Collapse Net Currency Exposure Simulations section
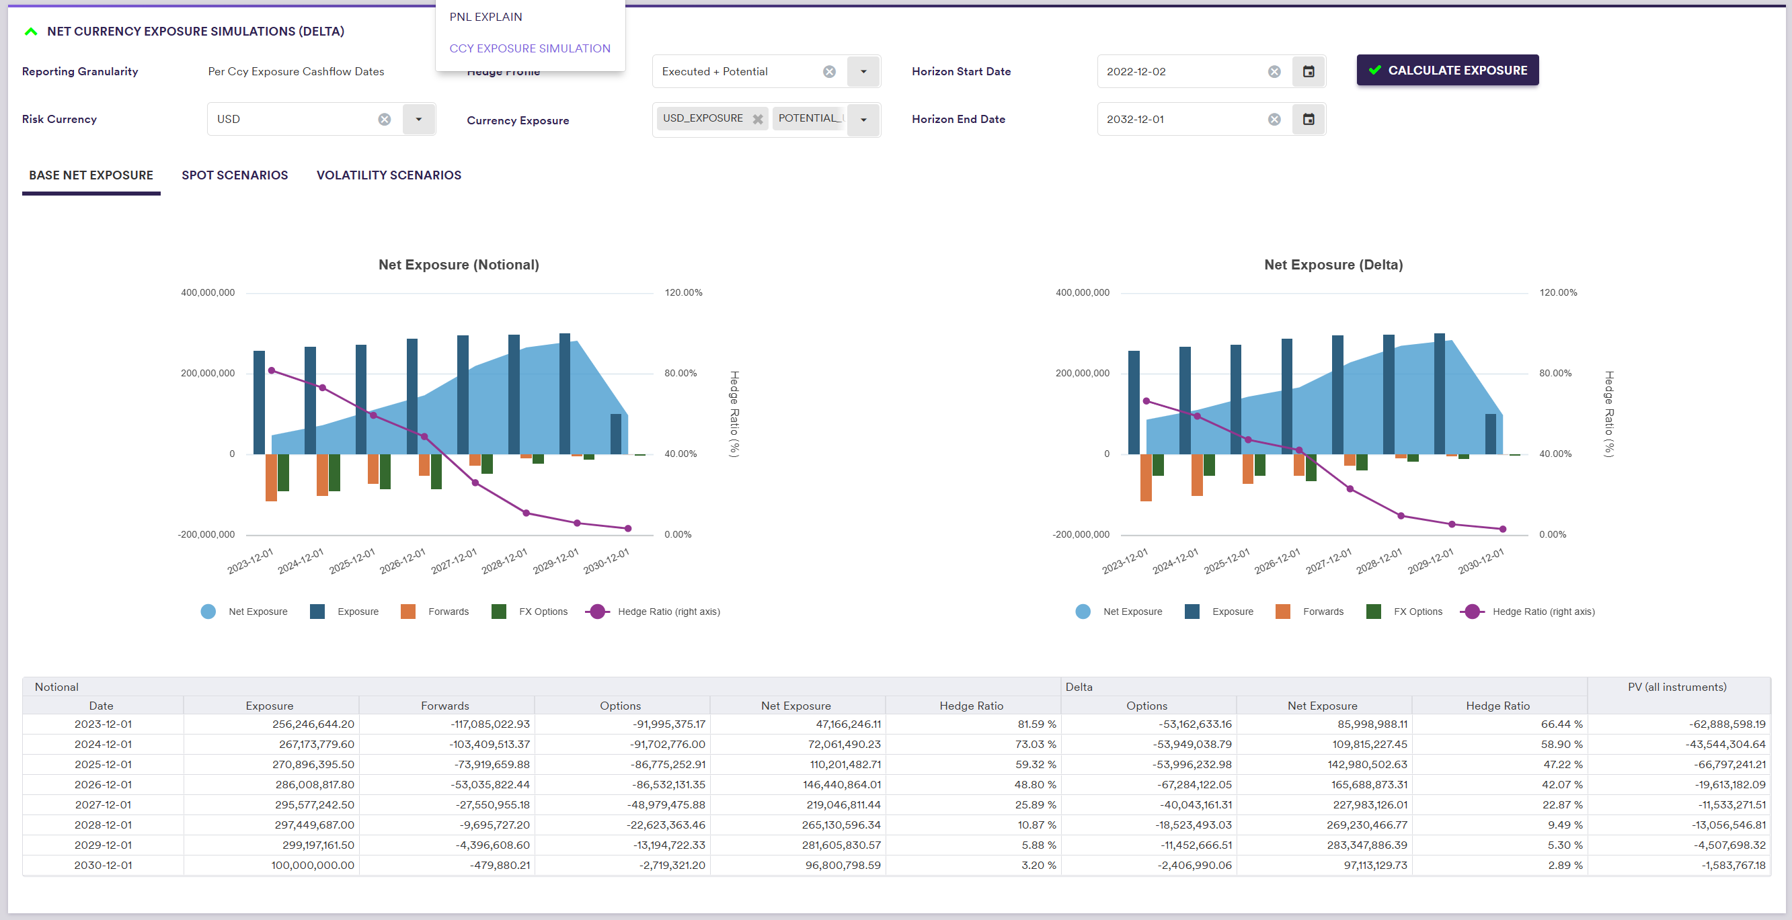1792x920 pixels. [x=31, y=32]
